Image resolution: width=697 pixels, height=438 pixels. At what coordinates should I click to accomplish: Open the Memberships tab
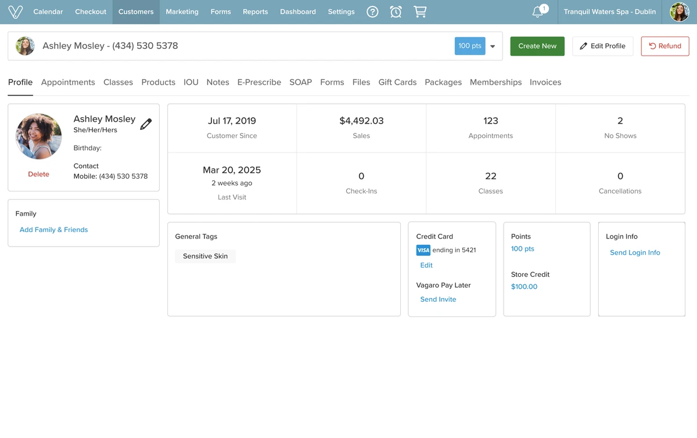495,82
